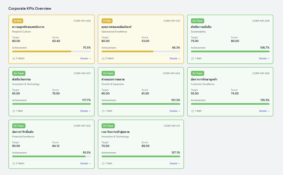Screen dimensions: 283x175
Task: Click the dept icon on CORP-KPI-006 card
Action: [193, 111]
